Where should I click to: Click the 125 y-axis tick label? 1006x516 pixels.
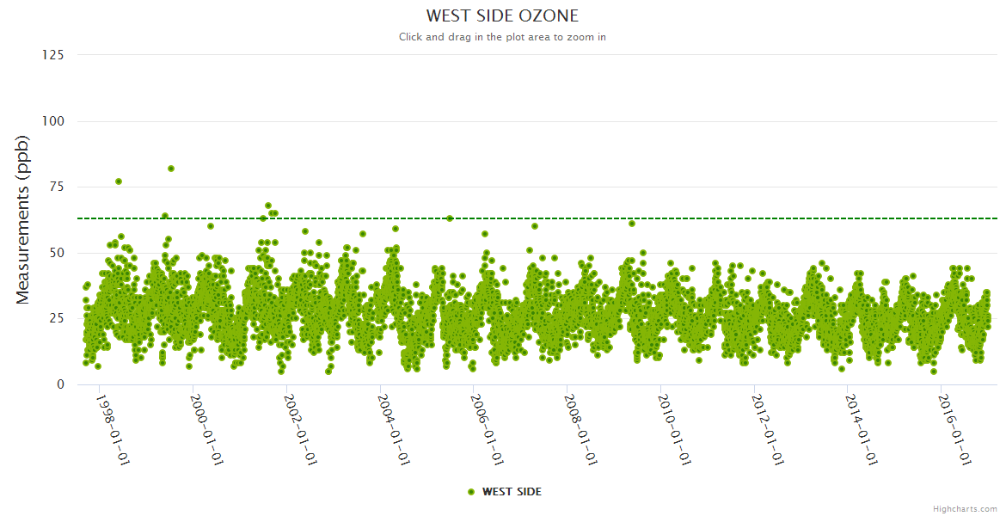pos(52,55)
